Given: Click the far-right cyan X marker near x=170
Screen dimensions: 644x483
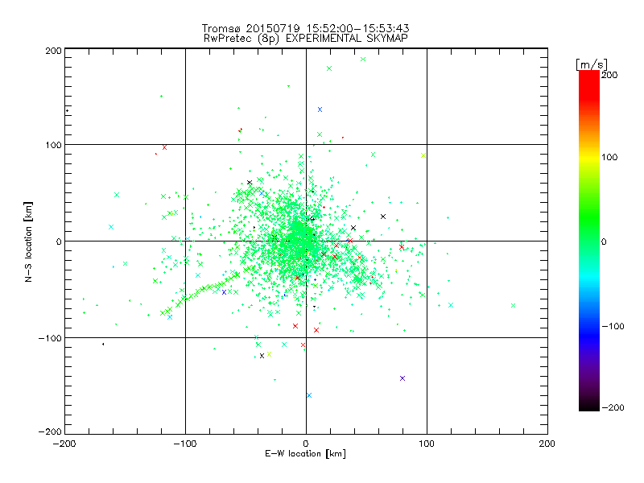Looking at the screenshot, I should point(513,306).
